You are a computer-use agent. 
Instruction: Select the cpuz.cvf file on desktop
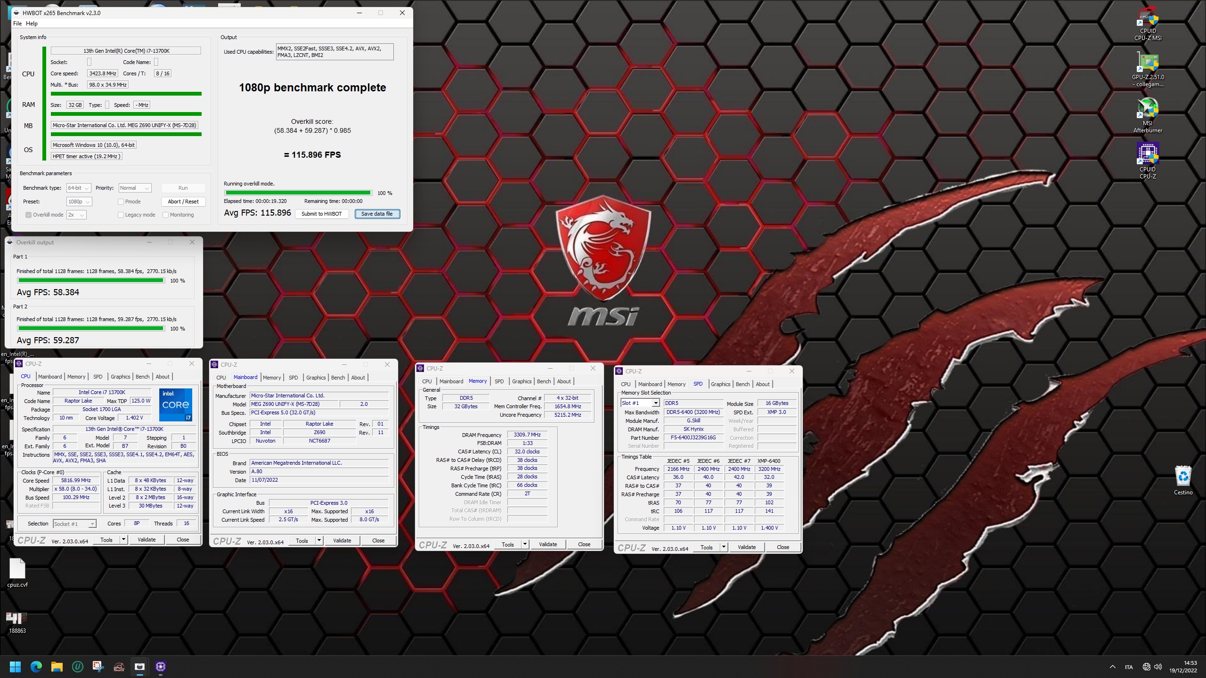pyautogui.click(x=17, y=573)
